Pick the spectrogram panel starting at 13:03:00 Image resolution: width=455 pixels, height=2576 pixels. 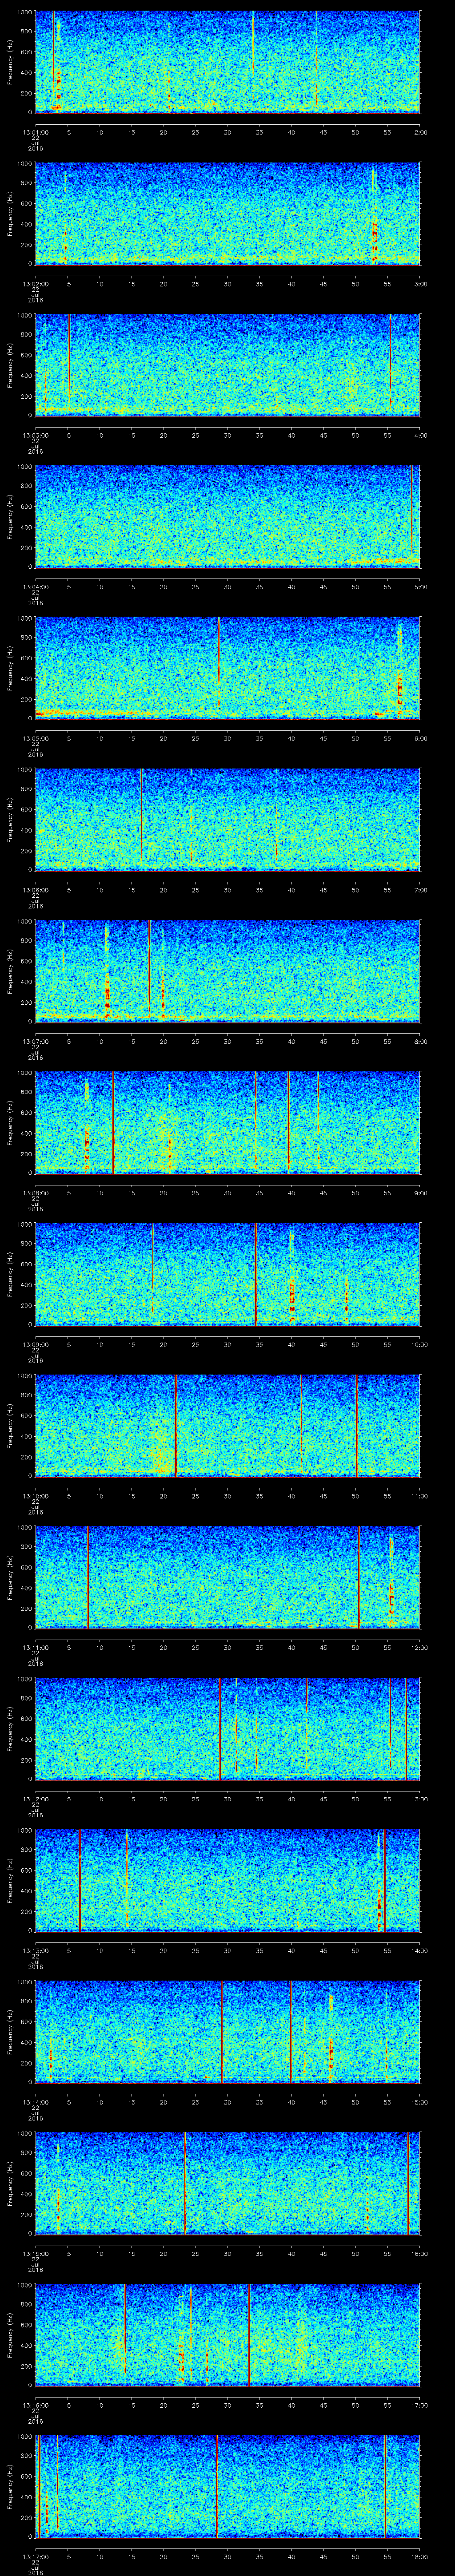click(x=227, y=364)
